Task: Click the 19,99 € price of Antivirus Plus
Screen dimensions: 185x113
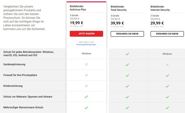Action: click(x=76, y=23)
